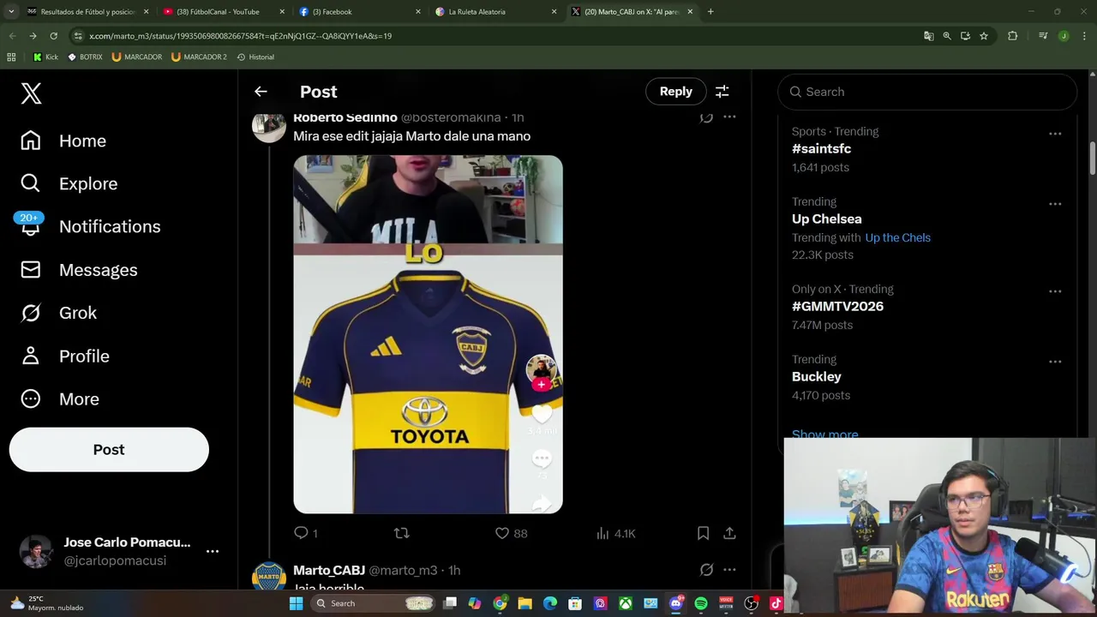This screenshot has width=1097, height=617.
Task: Open the Buckley trending topic
Action: pyautogui.click(x=816, y=376)
